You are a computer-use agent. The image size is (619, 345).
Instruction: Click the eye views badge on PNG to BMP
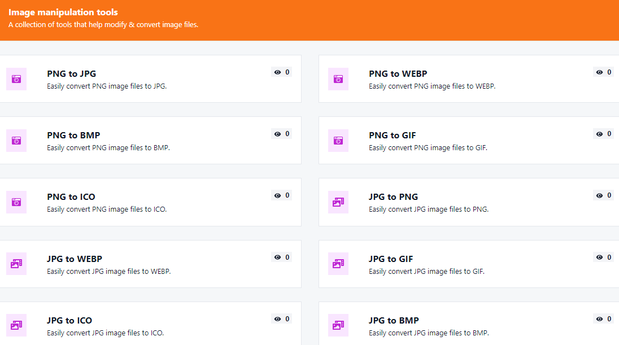tap(281, 134)
